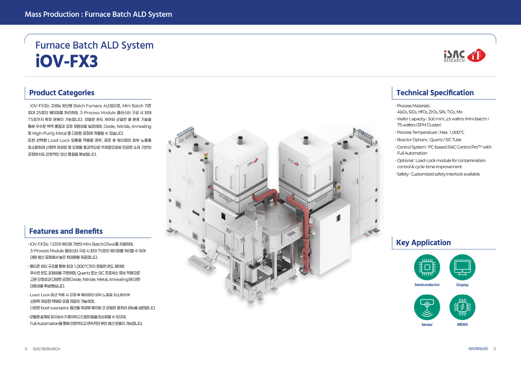
Task: Click the ISAC RESEARCH footer text
Action: coord(47,349)
